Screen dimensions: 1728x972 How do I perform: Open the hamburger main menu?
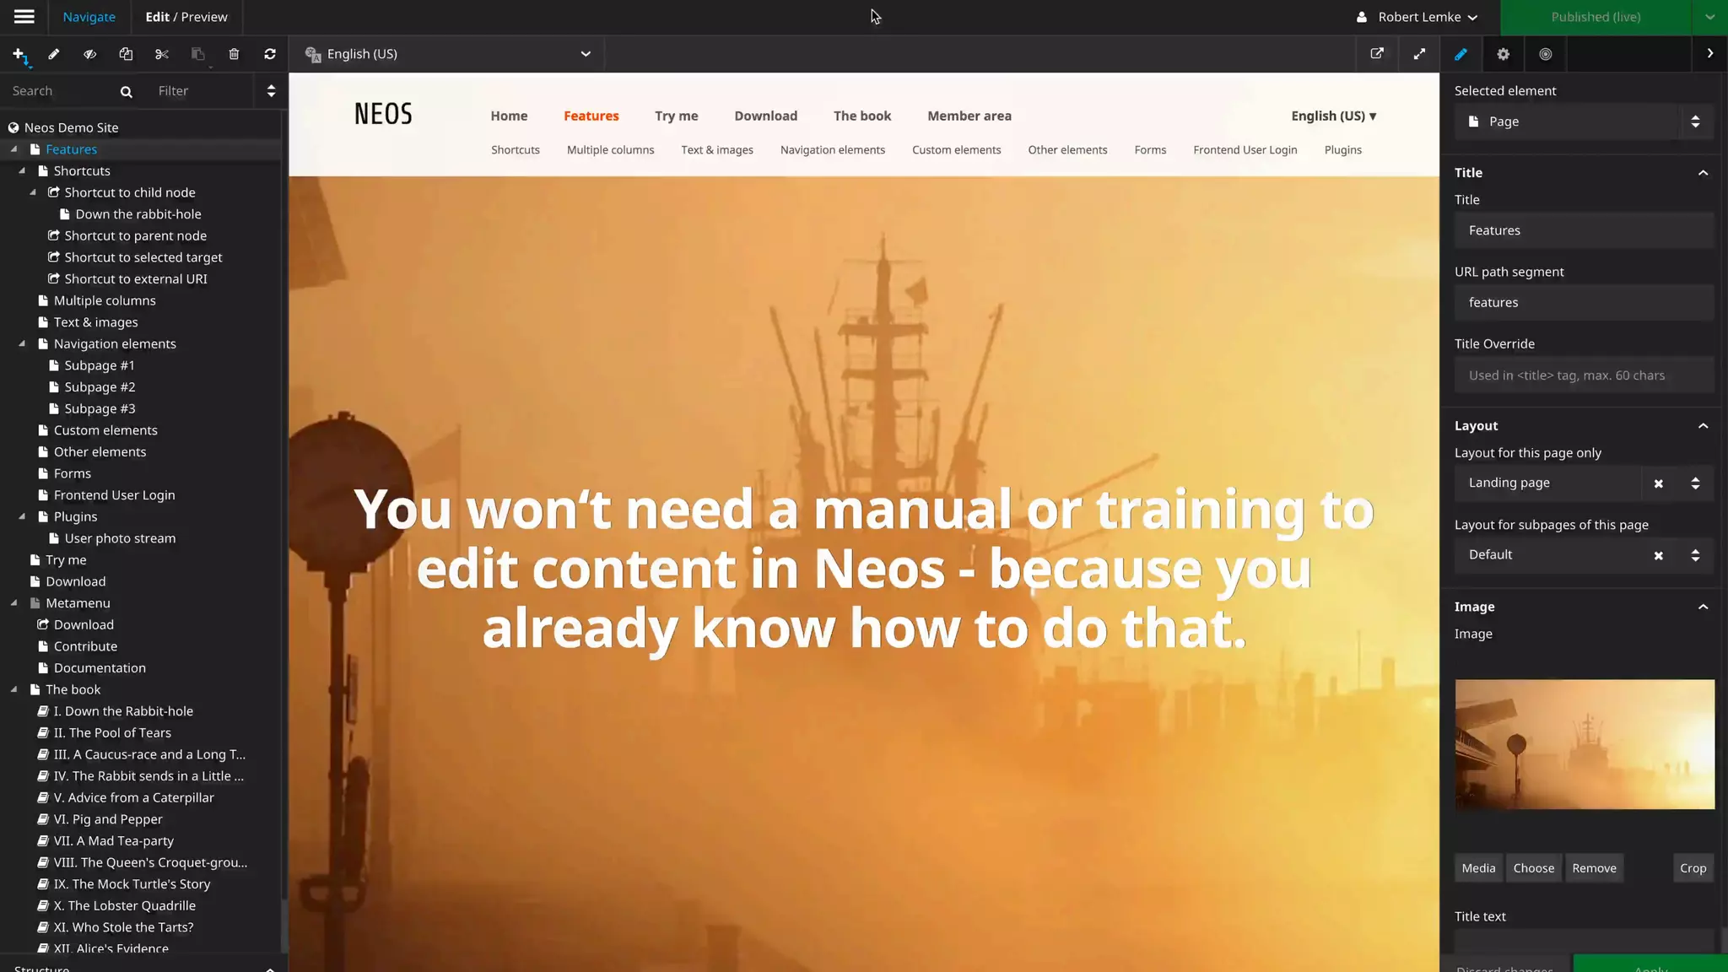[24, 17]
